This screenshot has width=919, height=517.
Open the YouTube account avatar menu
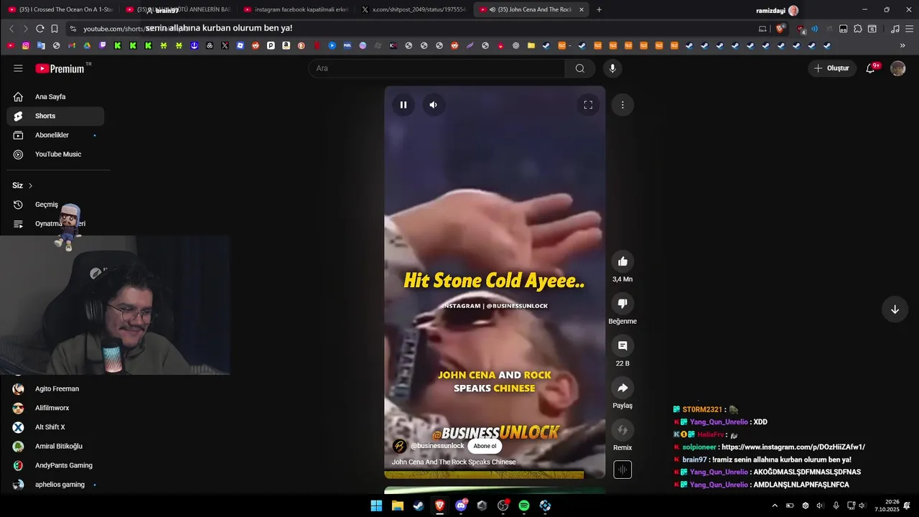pos(898,68)
